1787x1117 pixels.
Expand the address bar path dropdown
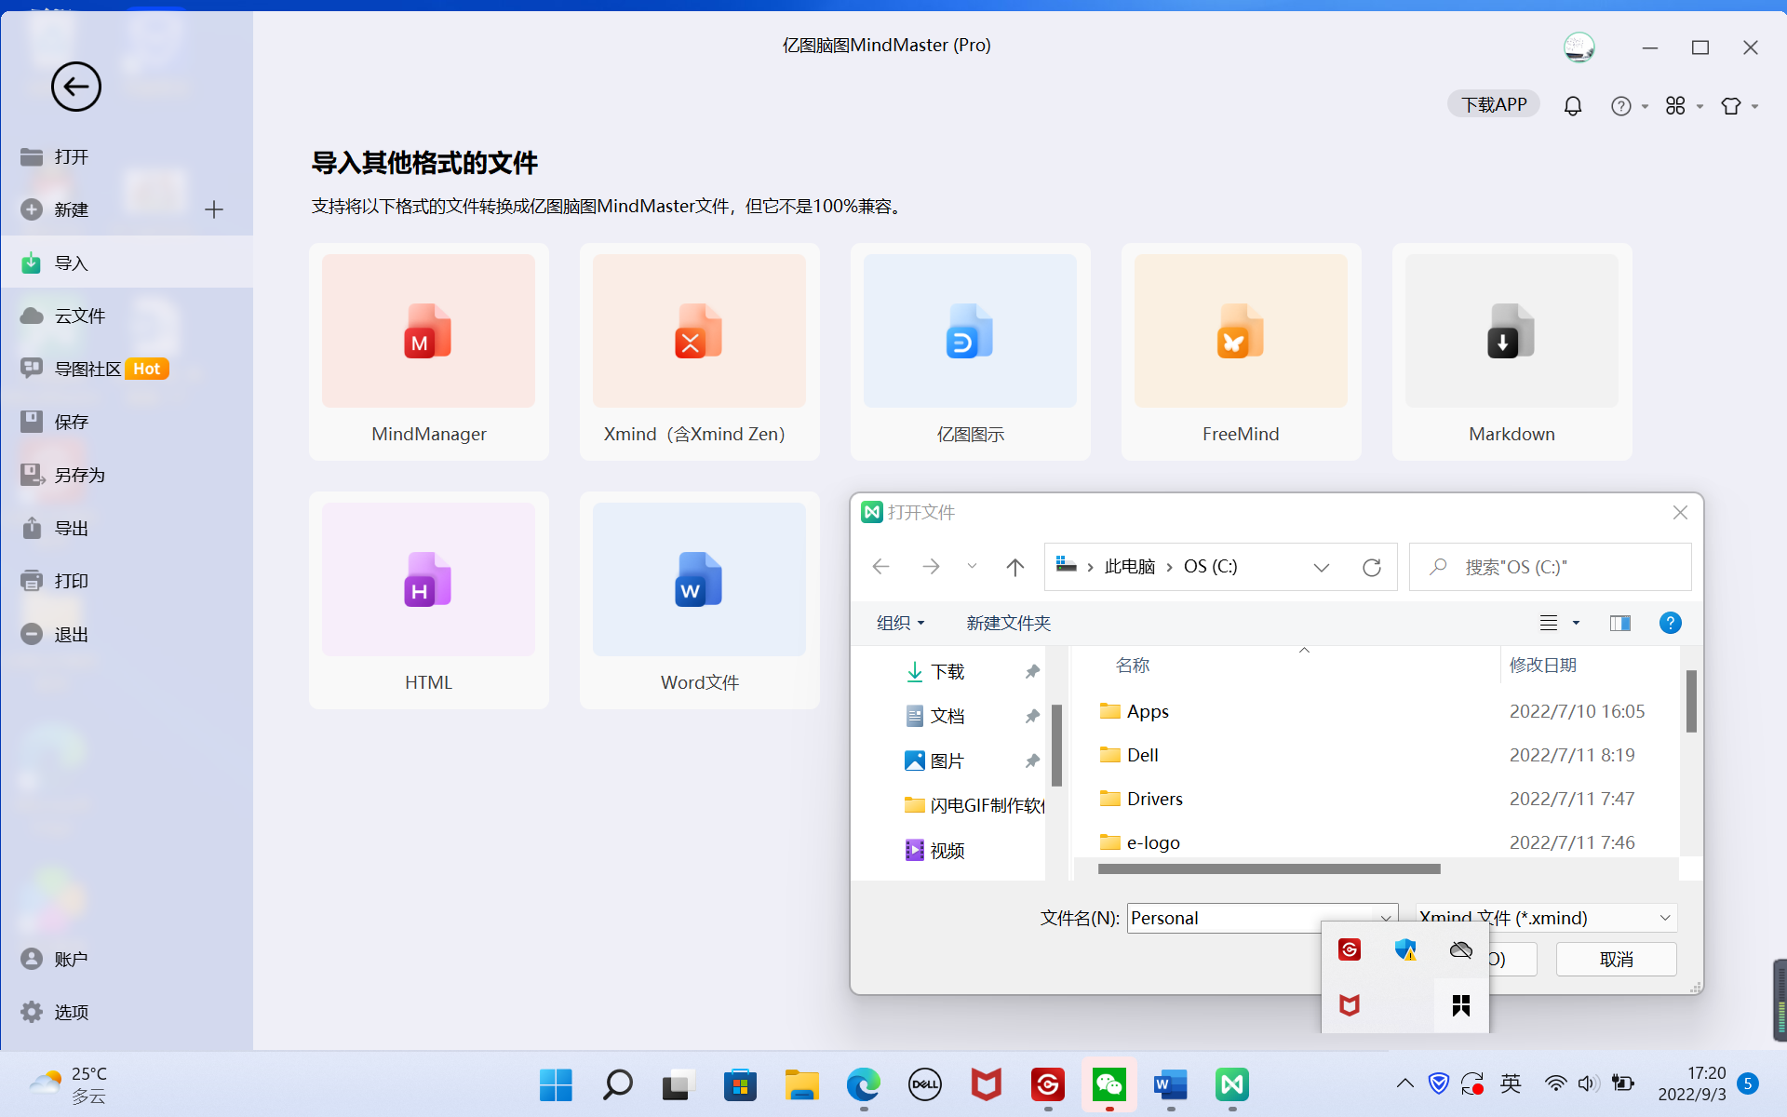[1321, 567]
